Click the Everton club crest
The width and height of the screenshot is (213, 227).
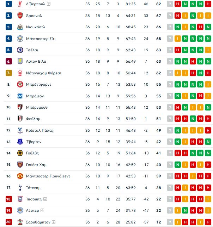tap(20, 142)
